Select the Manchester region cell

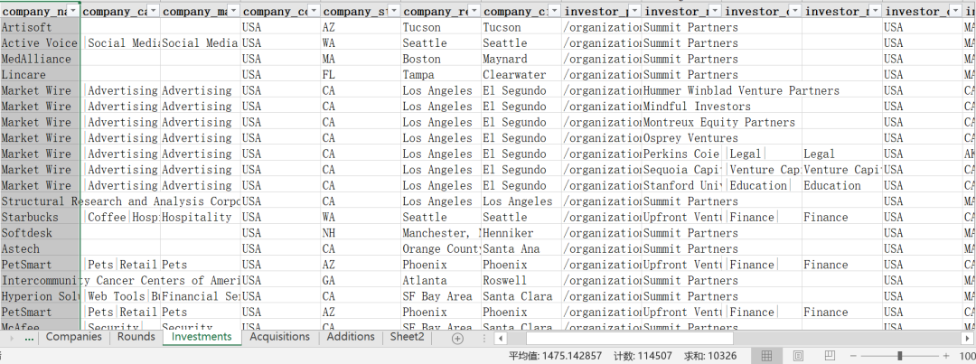click(x=441, y=233)
